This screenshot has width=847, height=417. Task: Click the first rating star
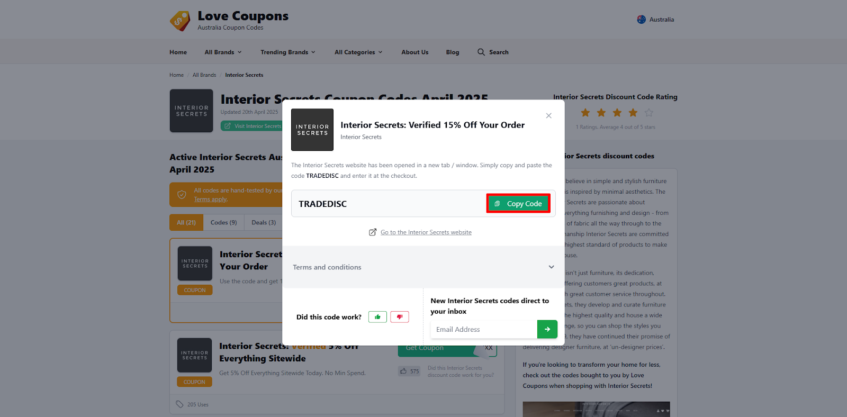(x=585, y=113)
